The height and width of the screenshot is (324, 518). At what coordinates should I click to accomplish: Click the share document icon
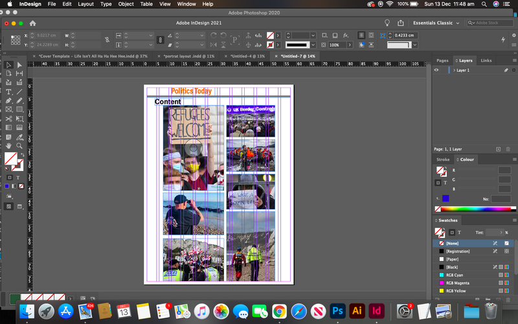tap(401, 23)
